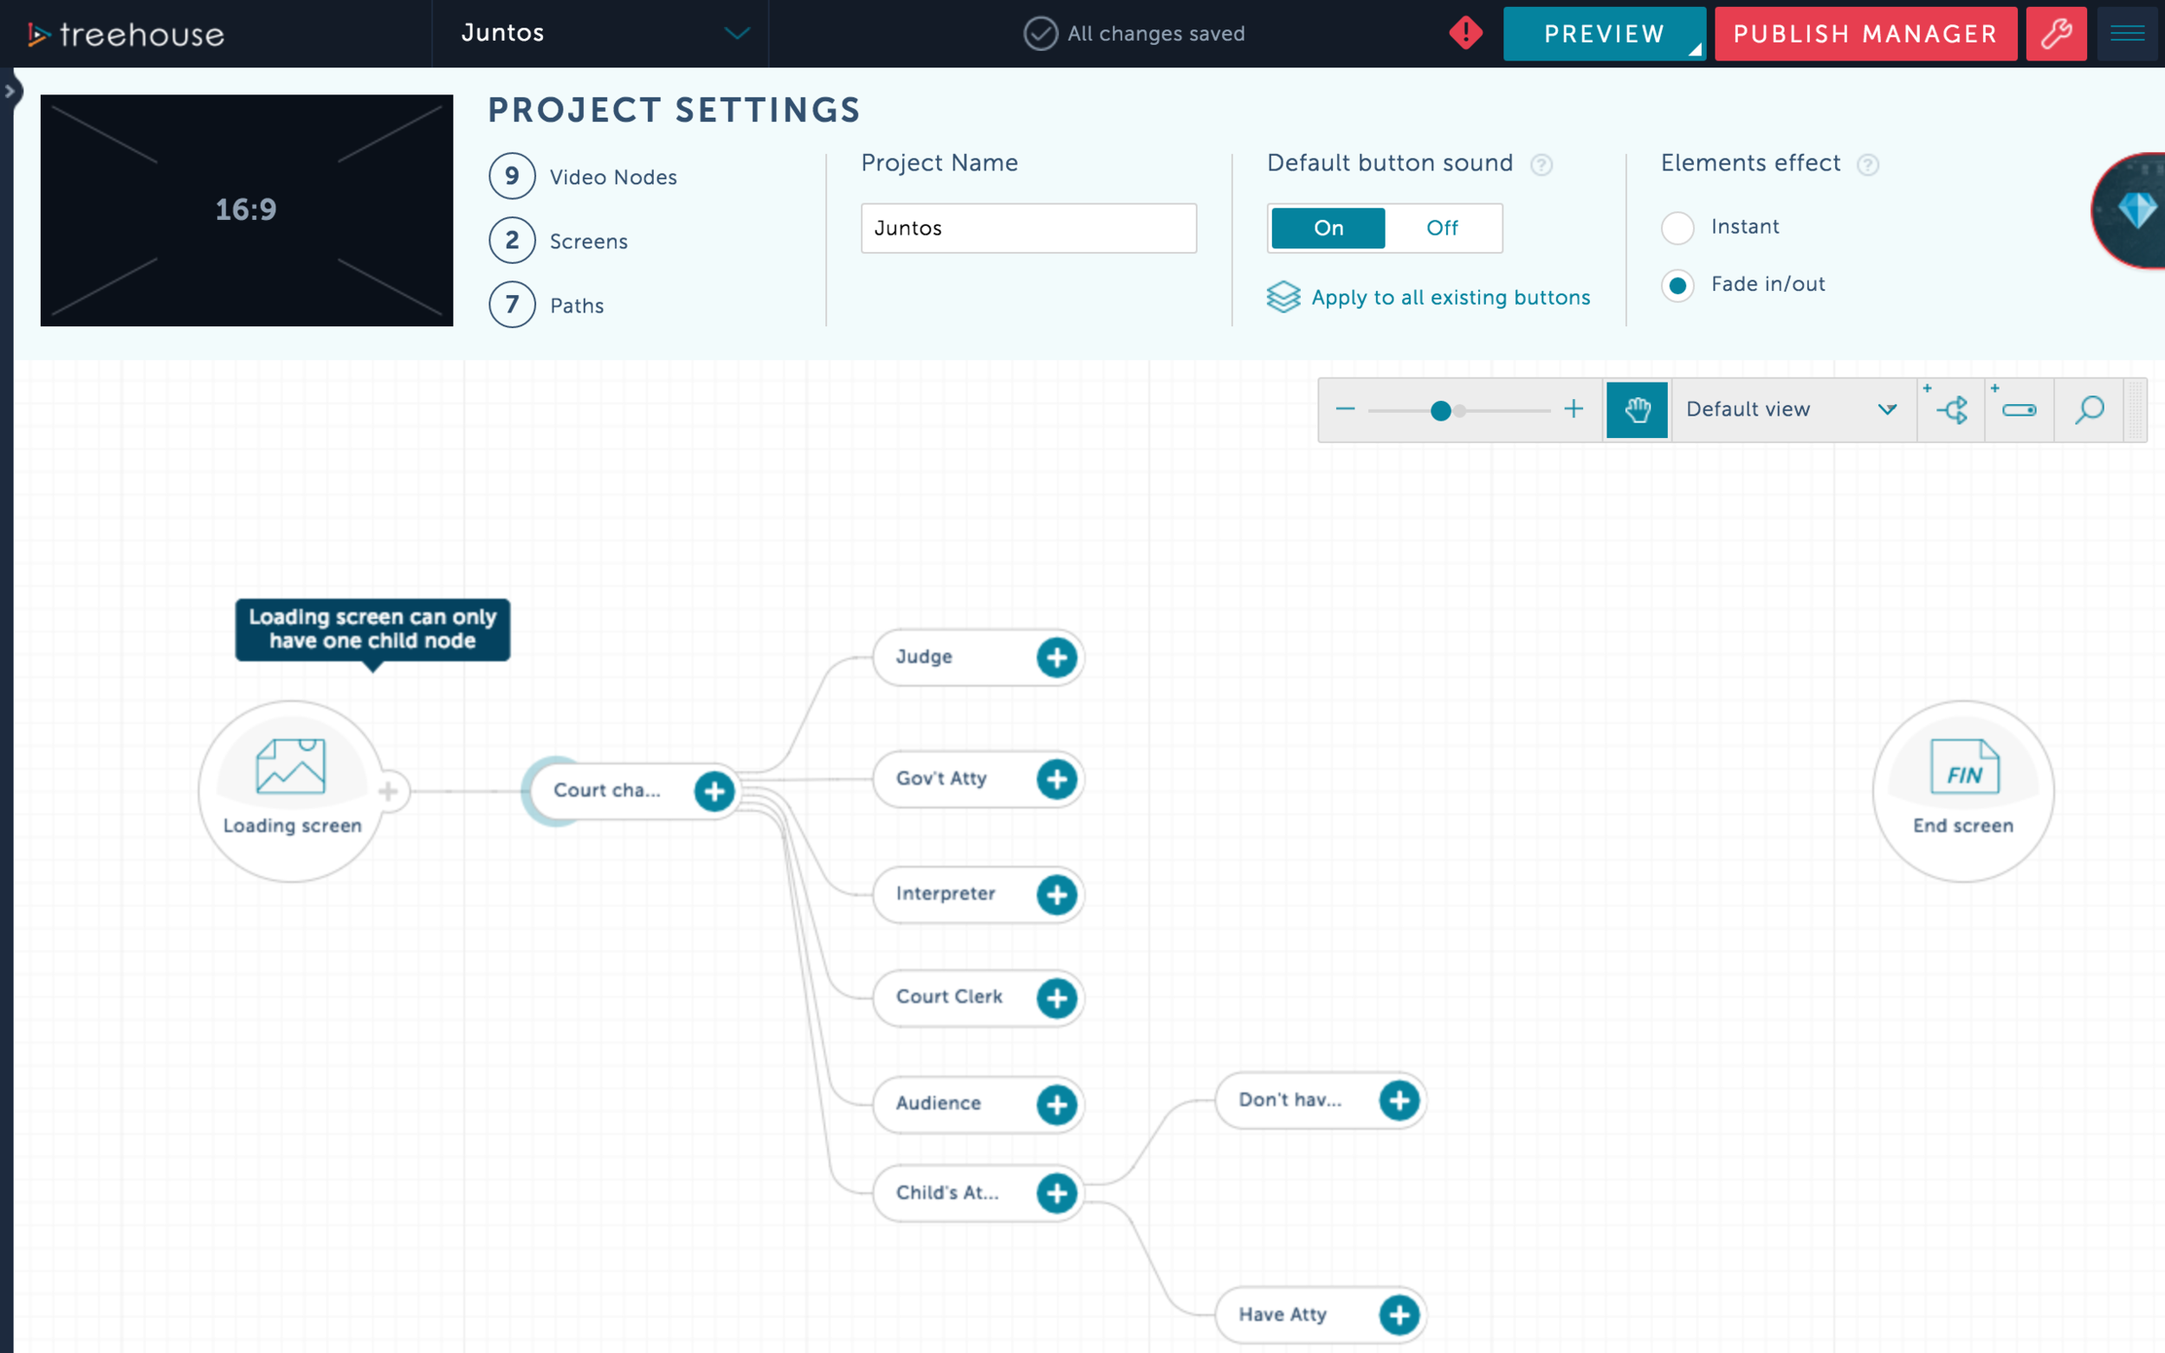Click plus on Have Atty node

(1399, 1316)
